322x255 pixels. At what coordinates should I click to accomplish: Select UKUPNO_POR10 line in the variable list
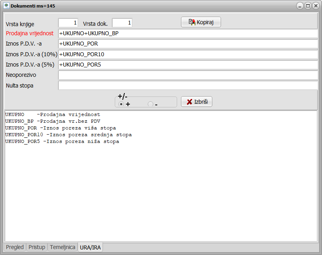coord(68,135)
